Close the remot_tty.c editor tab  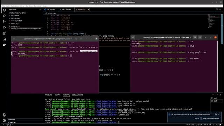pyautogui.click(x=88, y=9)
